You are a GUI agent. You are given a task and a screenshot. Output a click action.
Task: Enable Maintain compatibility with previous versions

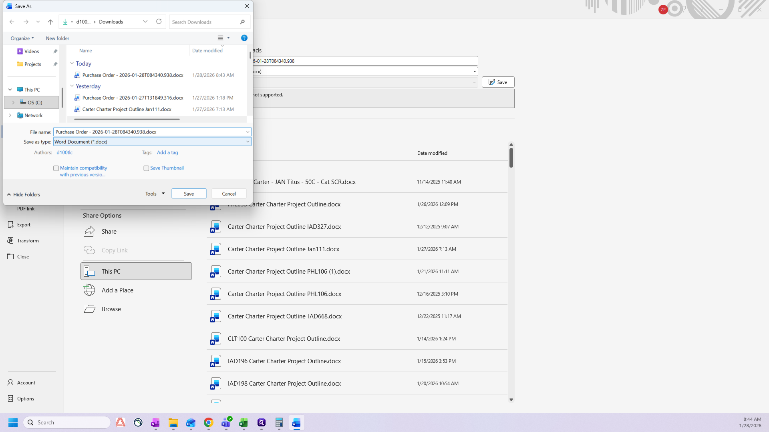pos(56,168)
